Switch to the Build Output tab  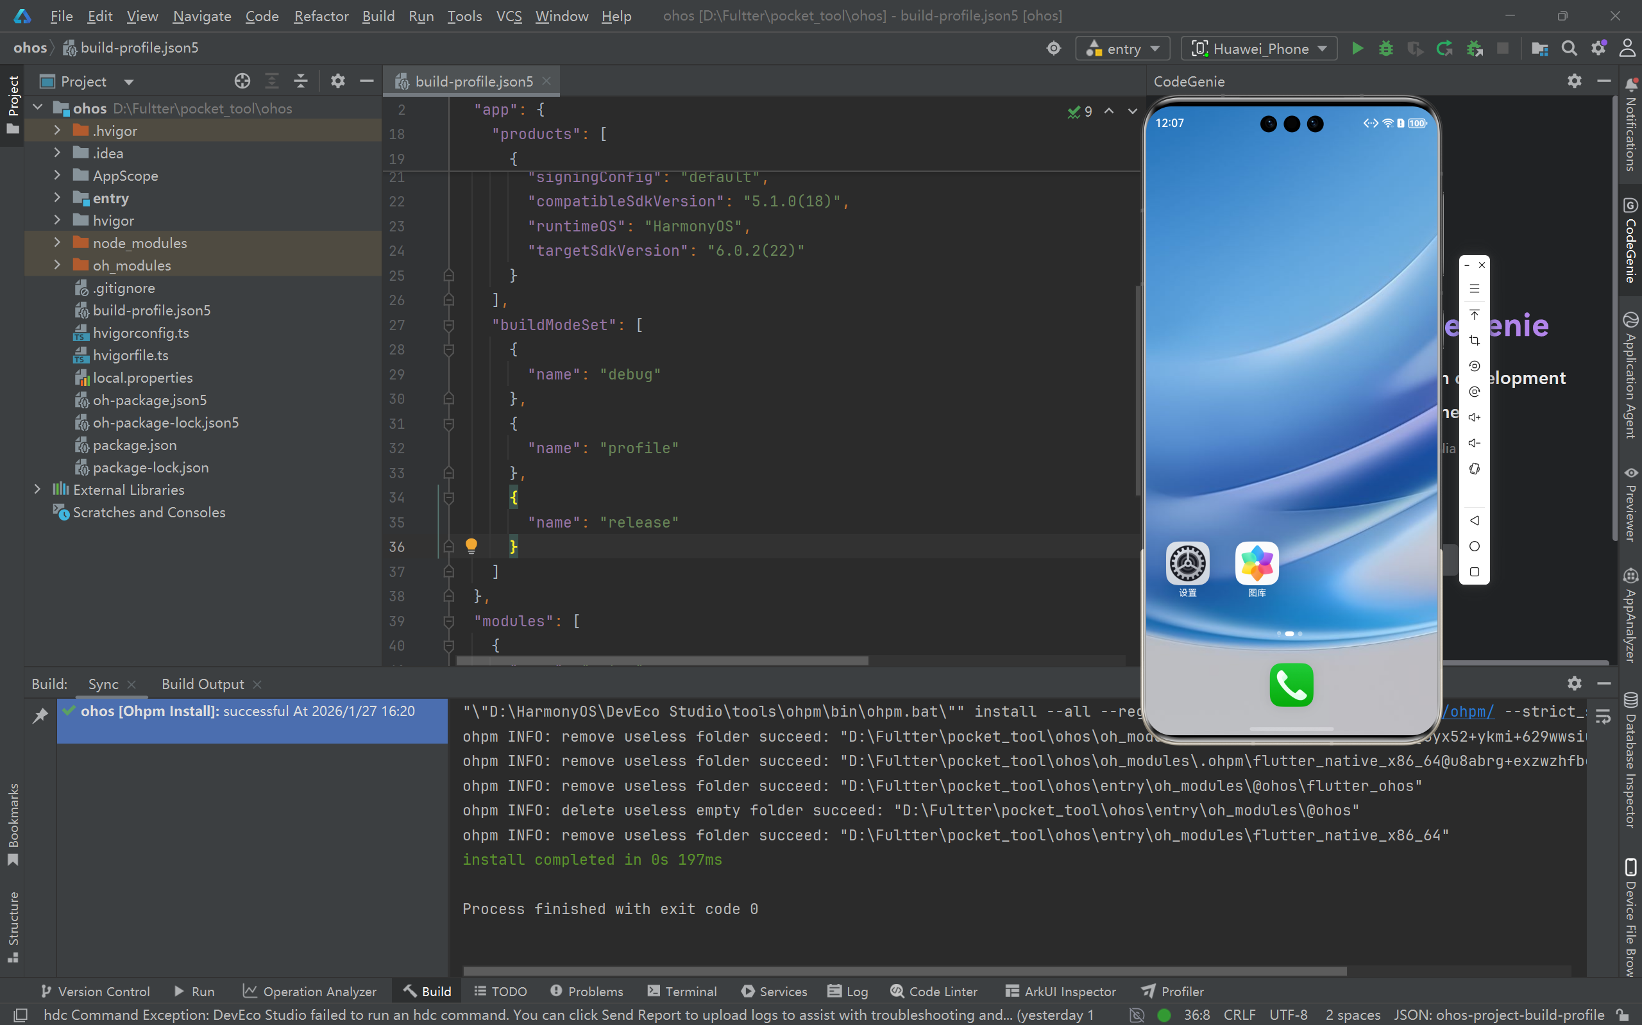point(202,684)
